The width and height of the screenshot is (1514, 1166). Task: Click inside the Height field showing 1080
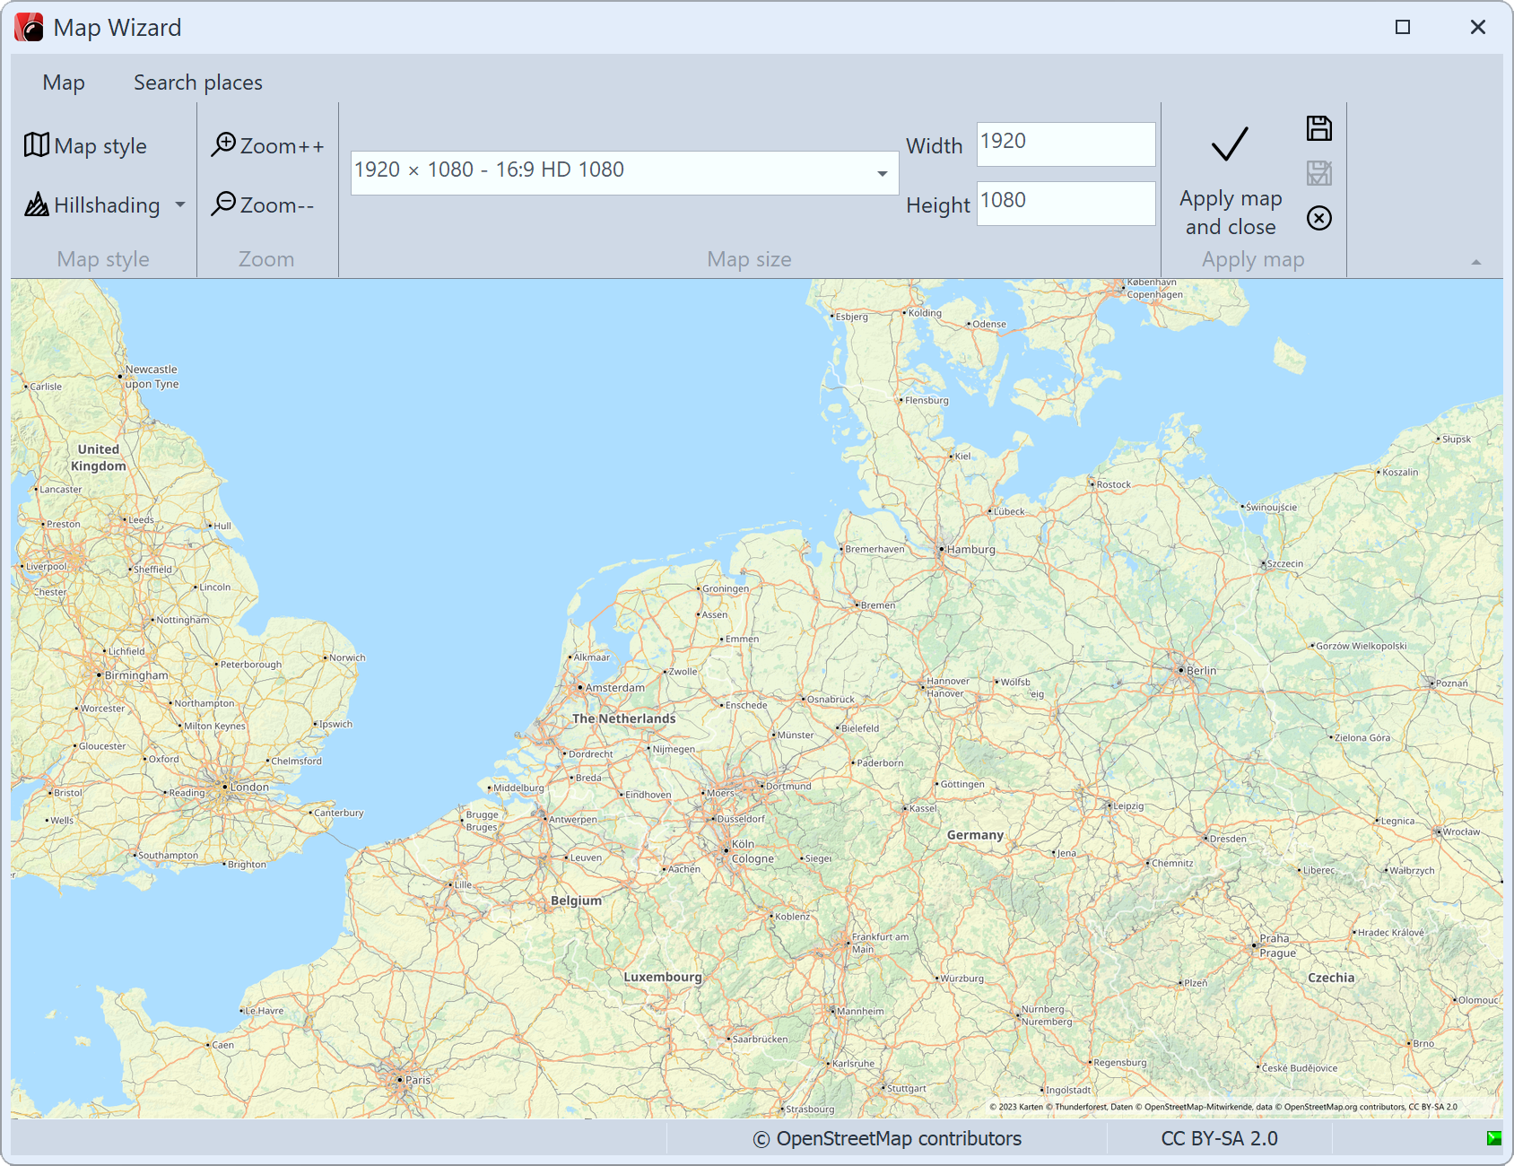coord(1064,203)
